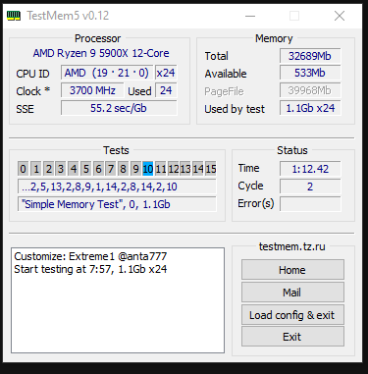368x374 pixels.
Task: Select test box 6
Action: 98,169
